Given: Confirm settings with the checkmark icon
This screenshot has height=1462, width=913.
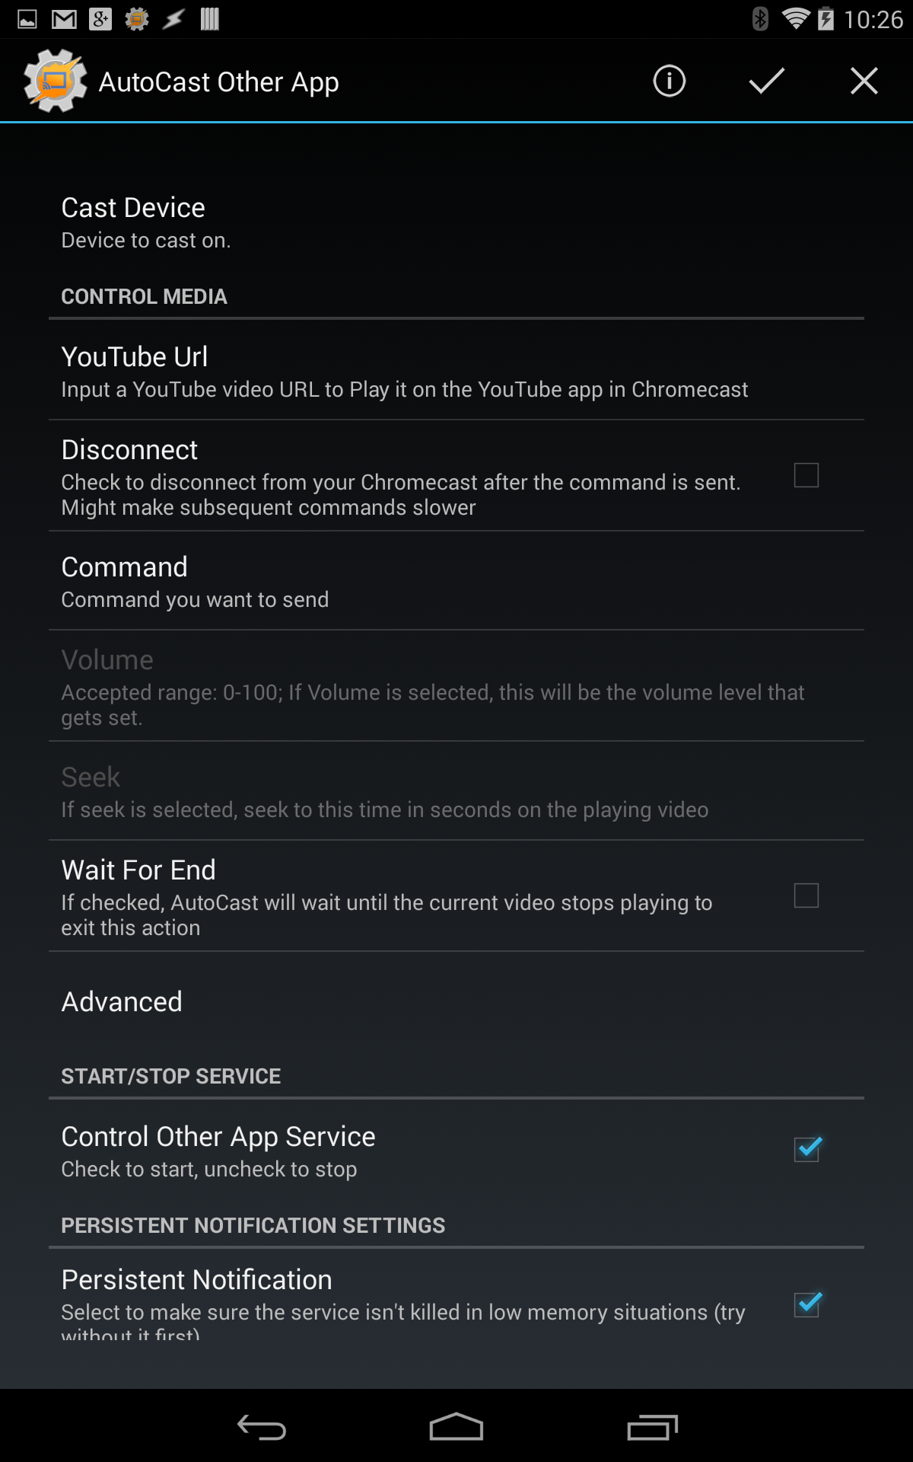Looking at the screenshot, I should [x=765, y=81].
